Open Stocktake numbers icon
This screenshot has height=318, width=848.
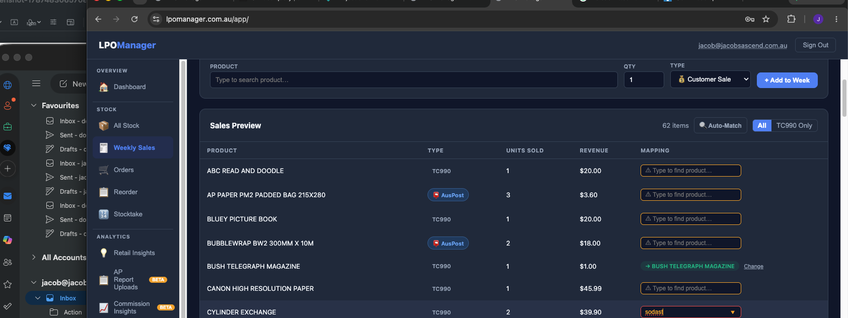(104, 214)
